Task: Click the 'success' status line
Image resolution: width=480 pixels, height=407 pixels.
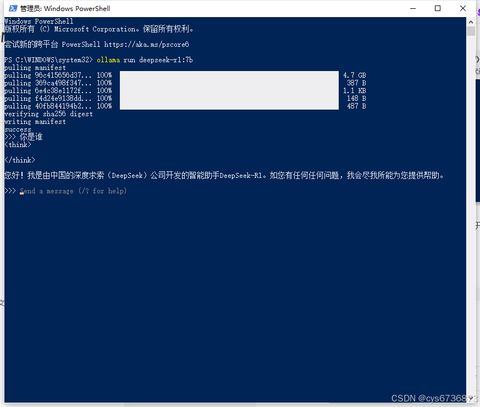Action: click(18, 129)
